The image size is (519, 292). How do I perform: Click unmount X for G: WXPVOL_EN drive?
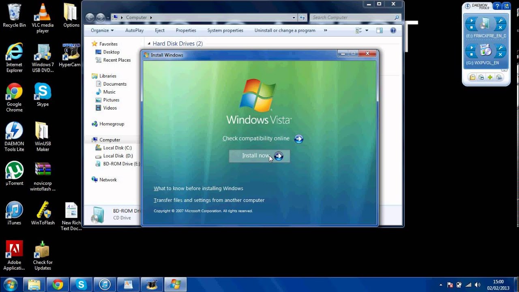click(500, 54)
